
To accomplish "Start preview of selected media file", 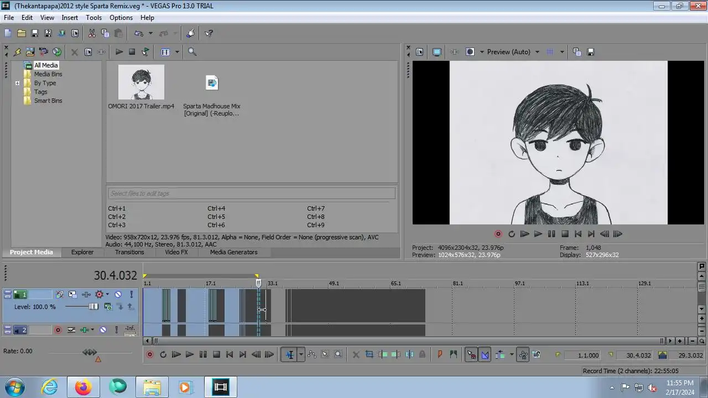I will pos(119,52).
